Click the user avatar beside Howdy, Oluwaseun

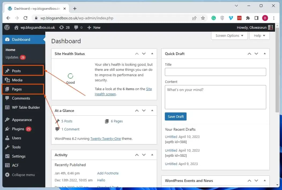pos(270,27)
